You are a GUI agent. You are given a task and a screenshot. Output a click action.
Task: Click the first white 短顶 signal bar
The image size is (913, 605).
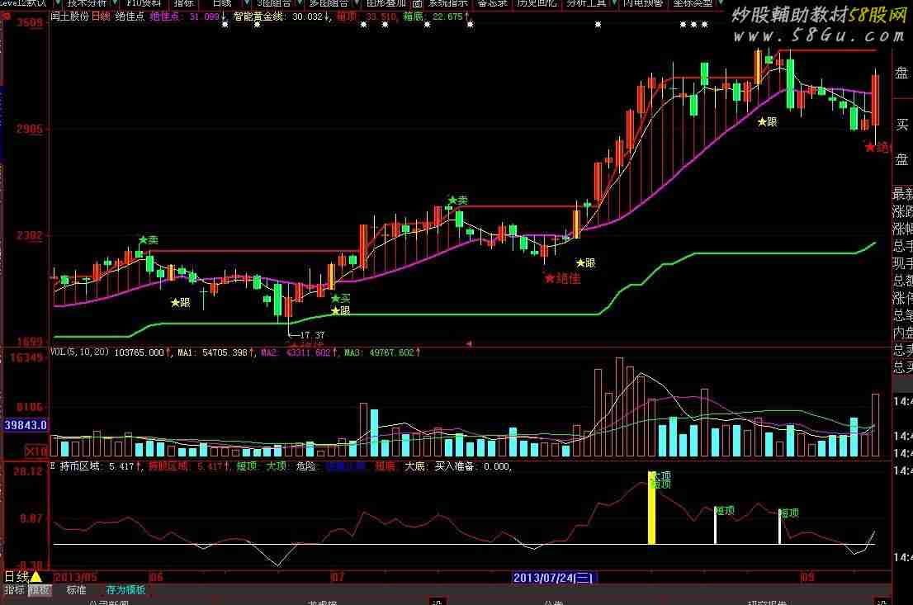point(715,526)
